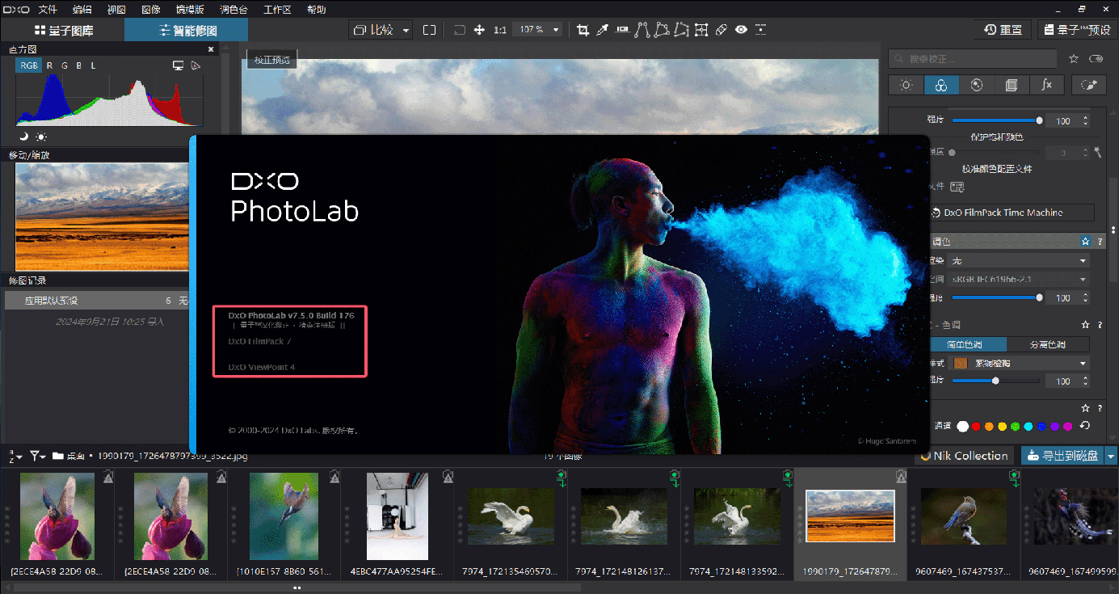Open the Color corrections tab
This screenshot has height=594, width=1119.
point(941,85)
